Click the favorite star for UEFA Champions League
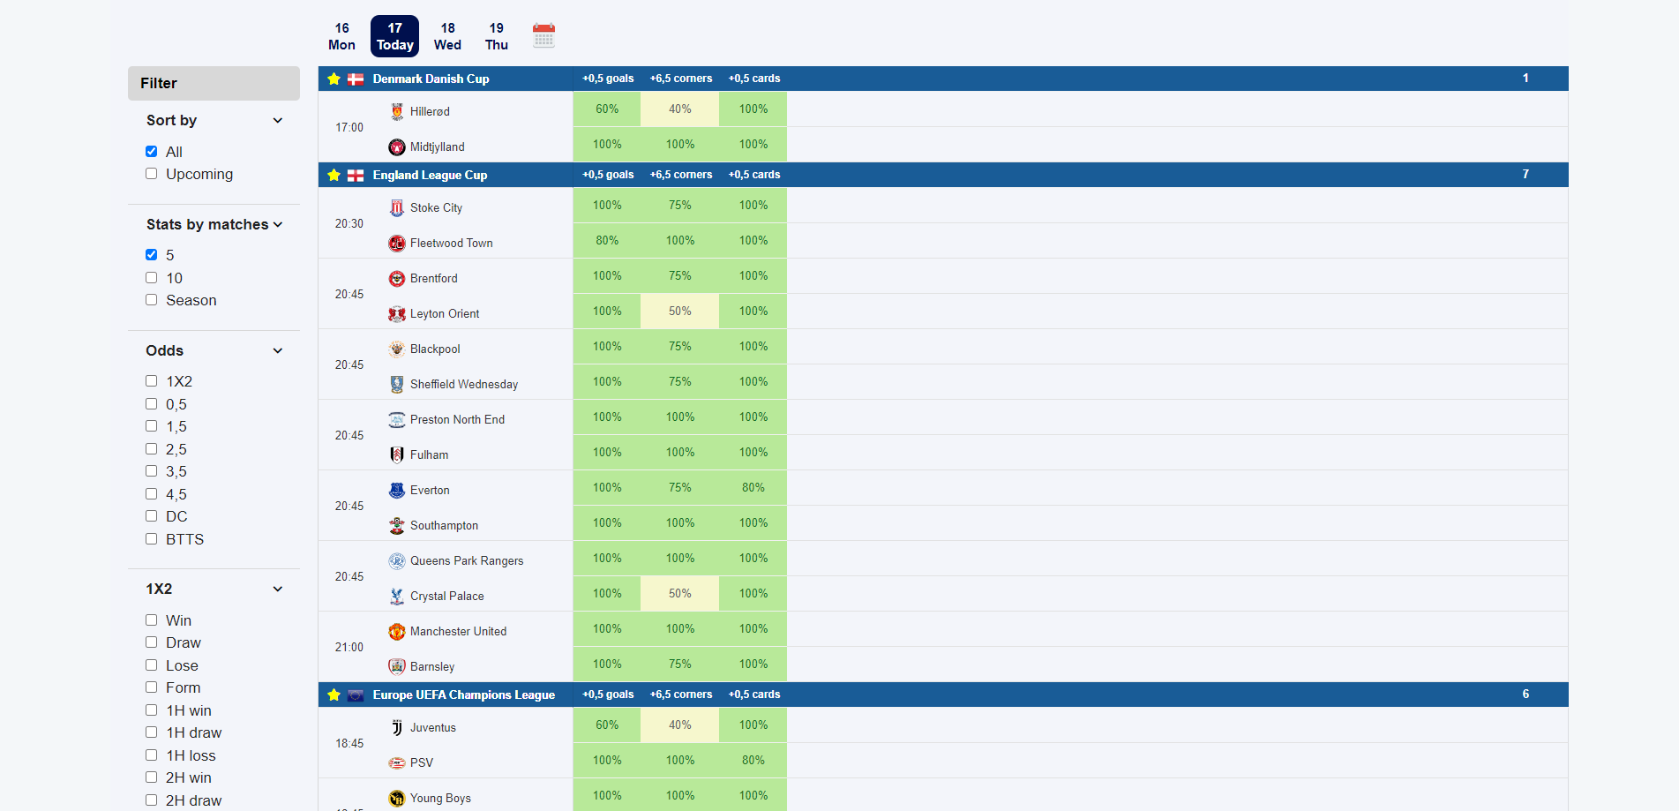 coord(334,695)
